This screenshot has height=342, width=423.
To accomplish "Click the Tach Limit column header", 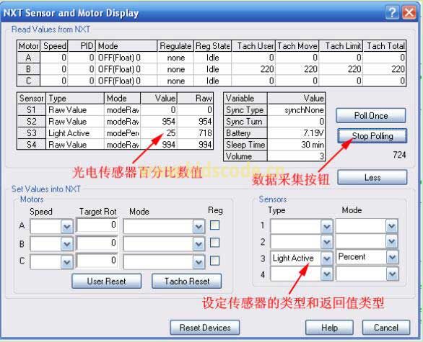I will [x=341, y=46].
